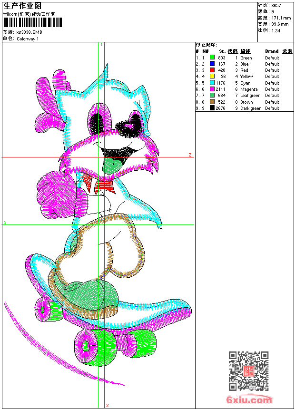Click the stitch count value 8657

276,6
